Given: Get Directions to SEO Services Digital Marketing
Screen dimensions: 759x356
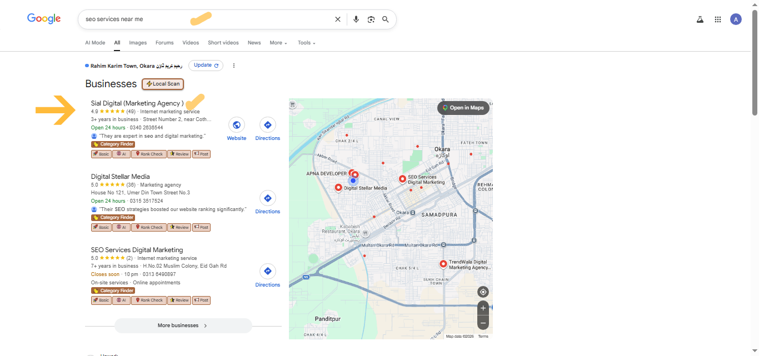Looking at the screenshot, I should (x=268, y=272).
